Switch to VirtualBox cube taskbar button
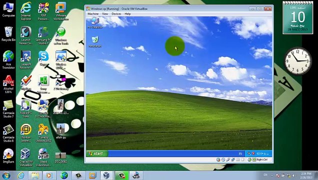This screenshot has width=318, height=180. click(106, 175)
